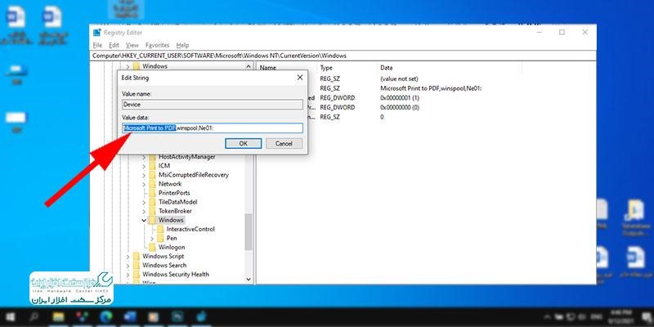Select the Winlogon key
The width and height of the screenshot is (654, 327).
click(x=172, y=248)
